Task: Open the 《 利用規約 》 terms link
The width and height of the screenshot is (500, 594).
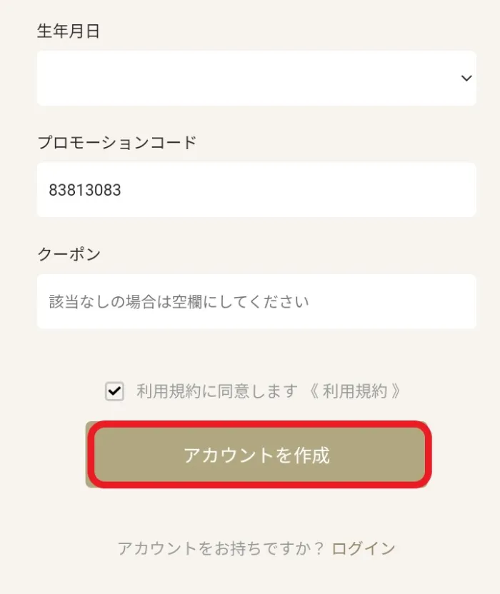Action: click(354, 391)
